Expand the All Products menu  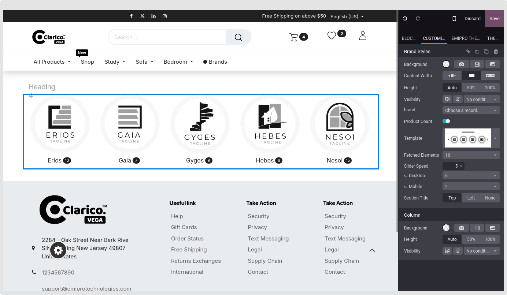pyautogui.click(x=52, y=62)
